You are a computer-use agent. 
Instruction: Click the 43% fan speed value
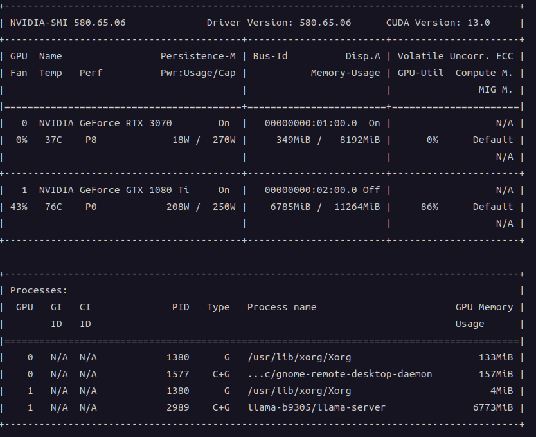pos(19,207)
